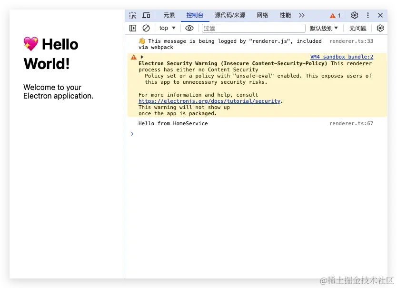Image resolution: width=397 pixels, height=288 pixels.
Task: Toggle the device toolbar icon
Action: (146, 15)
